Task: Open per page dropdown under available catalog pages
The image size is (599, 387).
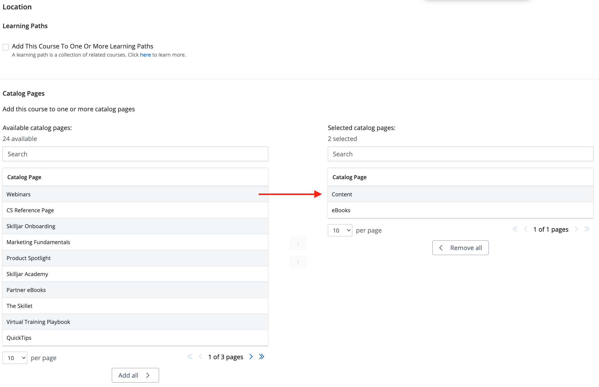Action: coord(15,358)
